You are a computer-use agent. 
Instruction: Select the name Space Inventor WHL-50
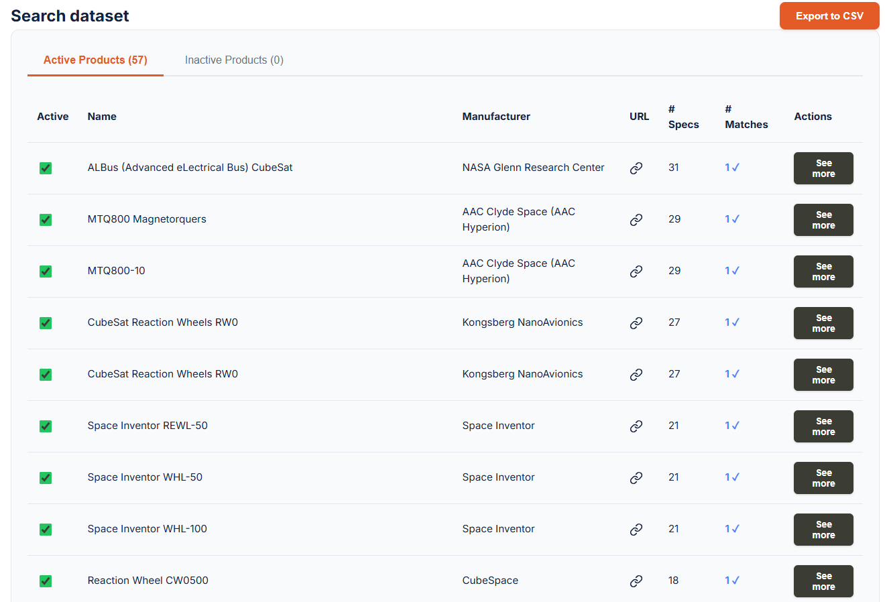(145, 477)
